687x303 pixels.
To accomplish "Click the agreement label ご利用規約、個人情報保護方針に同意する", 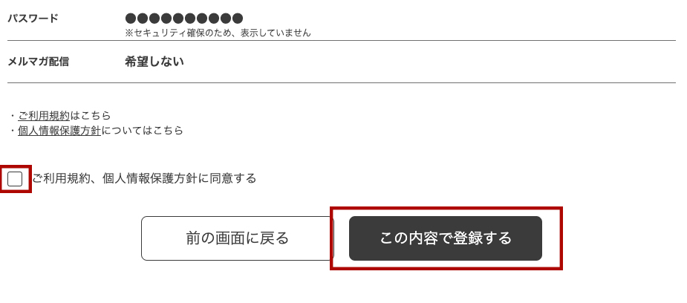I will (144, 178).
